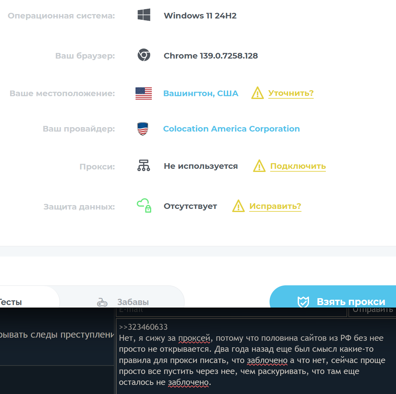The image size is (396, 394).
Task: Click the warning triangle beside Уточнить
Action: (x=258, y=93)
